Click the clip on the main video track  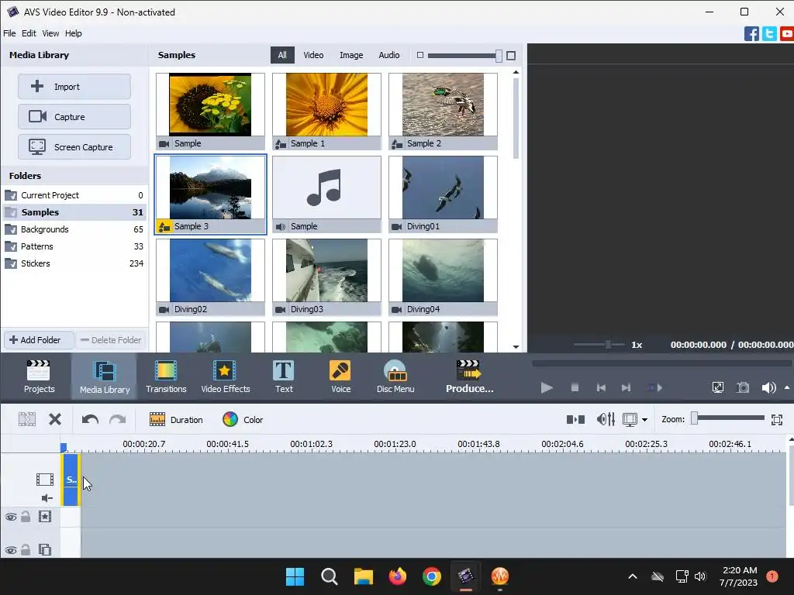pos(71,480)
